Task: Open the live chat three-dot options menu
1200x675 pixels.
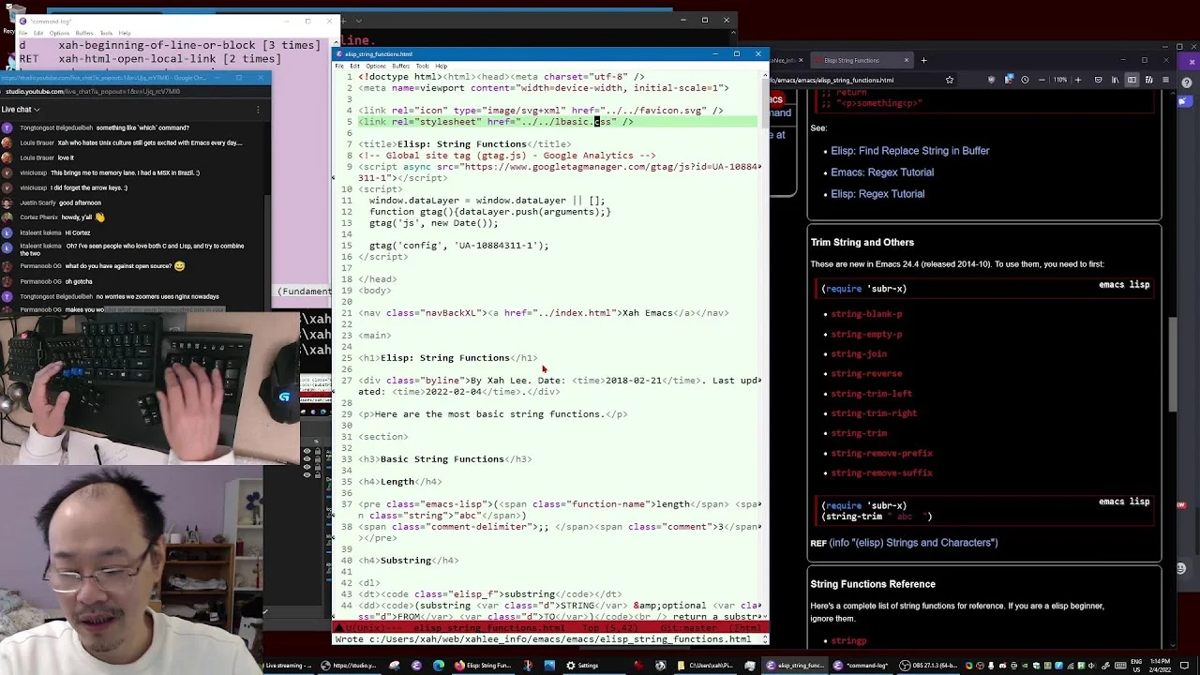Action: [x=258, y=110]
